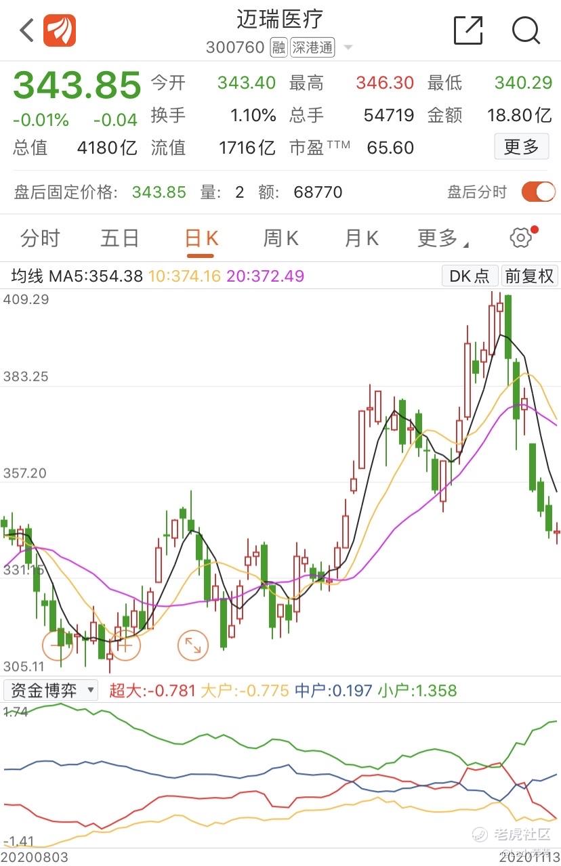The width and height of the screenshot is (561, 866).
Task: Tap the back arrow icon
Action: [x=26, y=30]
